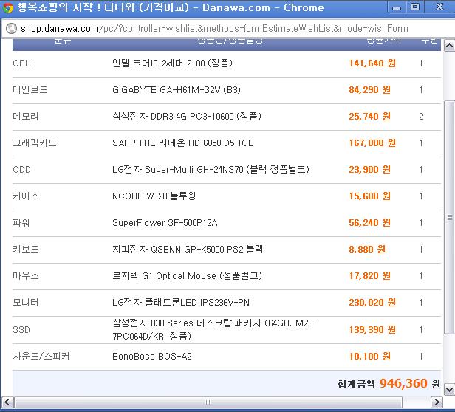Select LG전자 플래트론LED IPS236V-PN monitor name

coord(181,303)
